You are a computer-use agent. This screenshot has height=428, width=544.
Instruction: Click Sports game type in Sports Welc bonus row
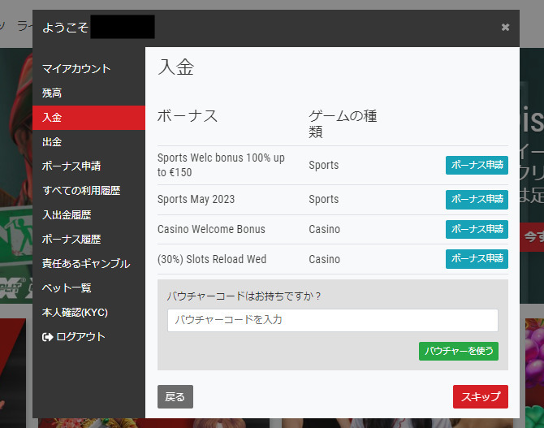[324, 165]
